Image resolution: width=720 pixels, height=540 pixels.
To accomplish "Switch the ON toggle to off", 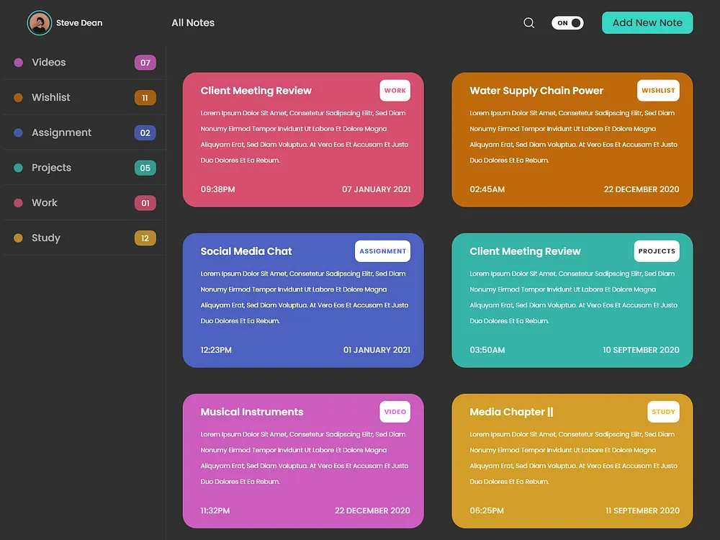I will 567,22.
